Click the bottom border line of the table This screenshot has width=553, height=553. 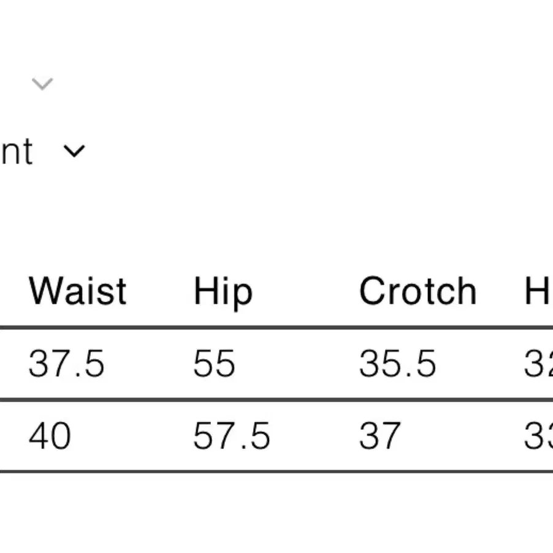(x=276, y=471)
